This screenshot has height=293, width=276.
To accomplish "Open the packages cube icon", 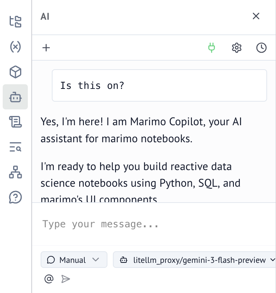I will (x=15, y=72).
